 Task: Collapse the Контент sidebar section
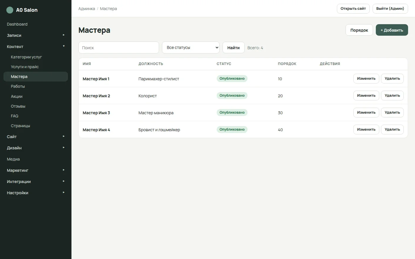click(36, 46)
